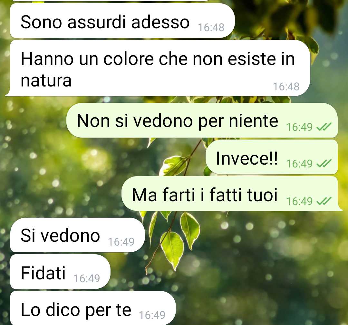Click 16:49 timestamp on 'Invece!!' message
The height and width of the screenshot is (325, 348).
pyautogui.click(x=299, y=164)
